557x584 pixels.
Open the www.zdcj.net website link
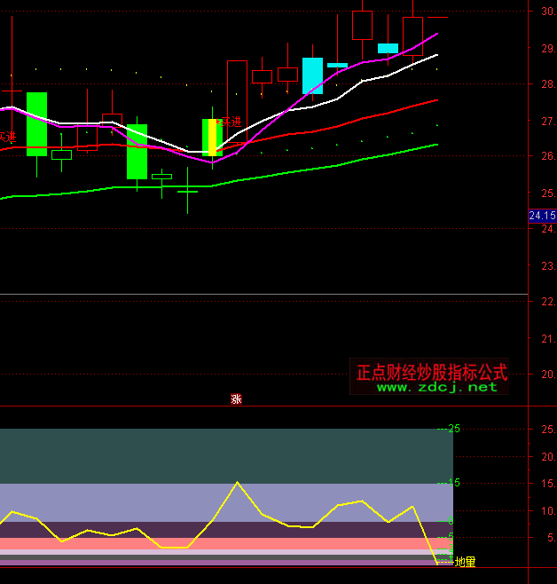pyautogui.click(x=437, y=388)
